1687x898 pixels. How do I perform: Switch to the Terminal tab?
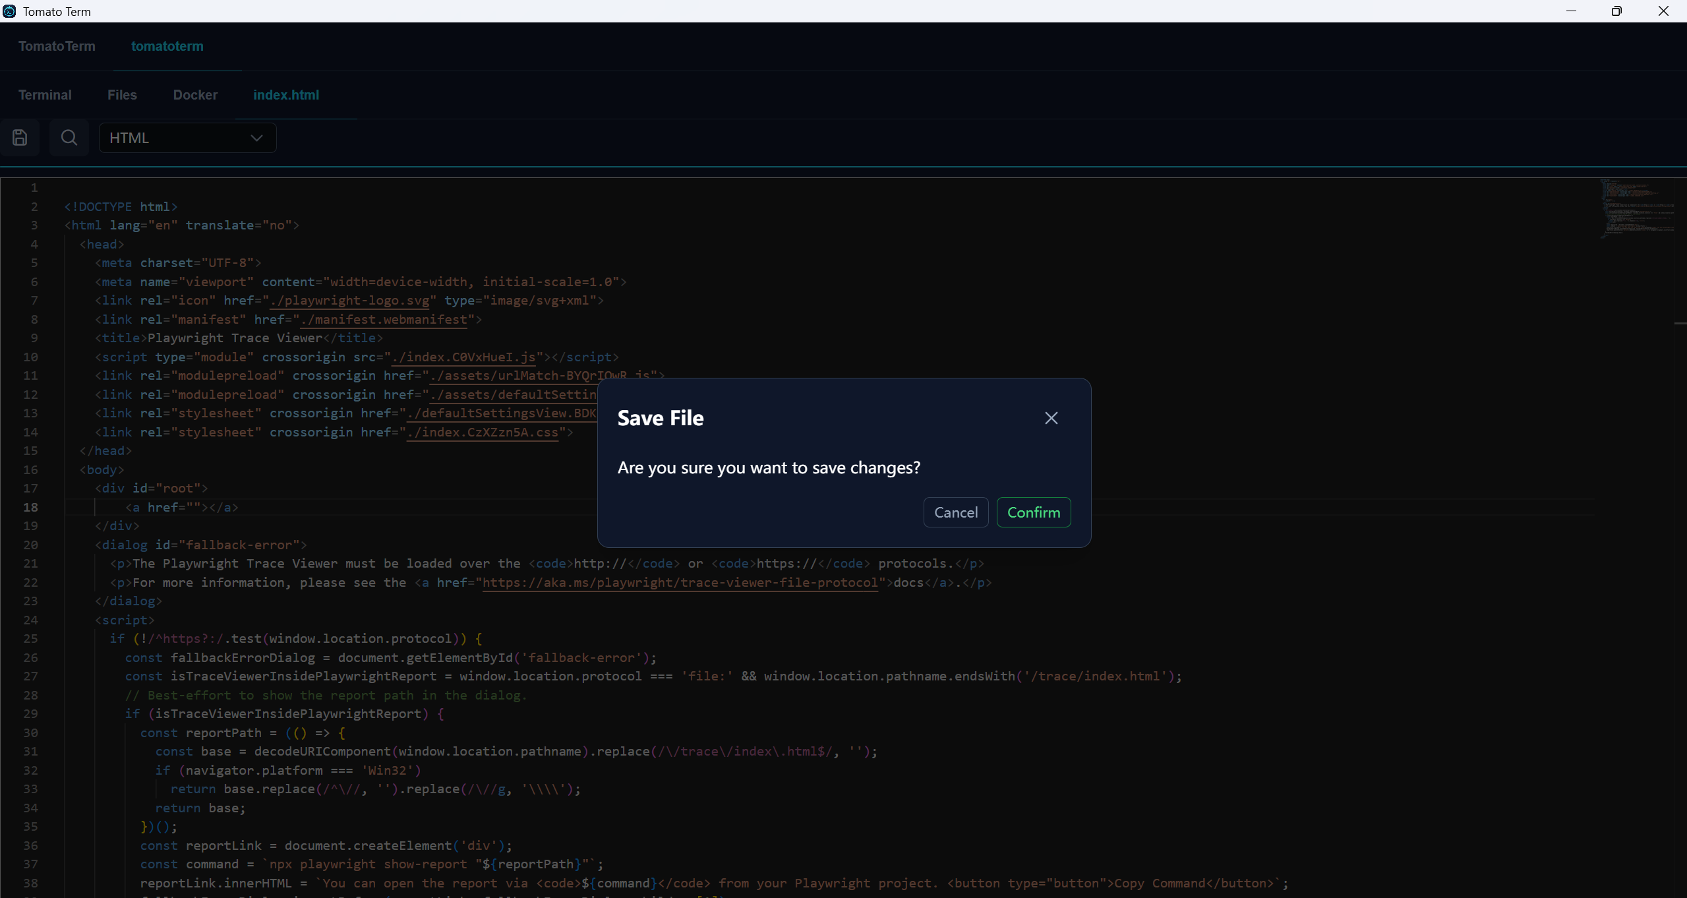(45, 95)
